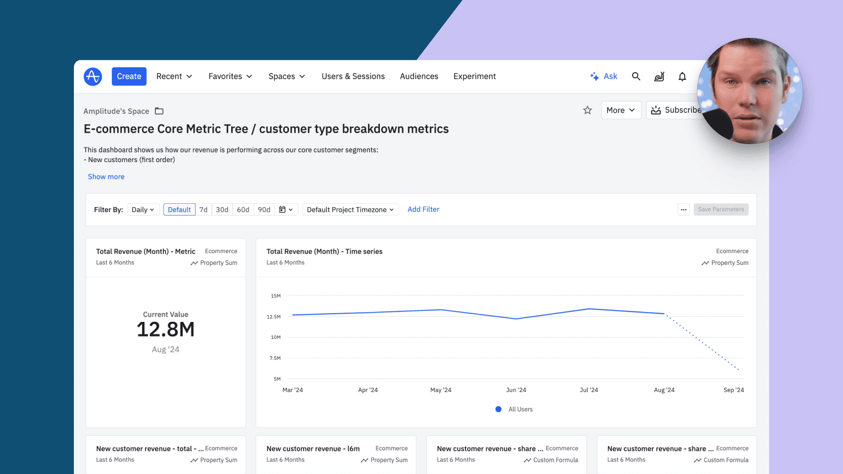The image size is (843, 474).
Task: Click the Create button
Action: coord(129,76)
